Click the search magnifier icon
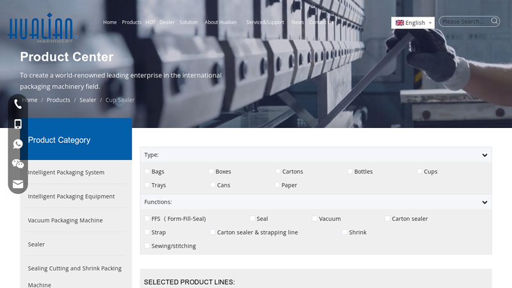Image resolution: width=512 pixels, height=288 pixels. [495, 21]
